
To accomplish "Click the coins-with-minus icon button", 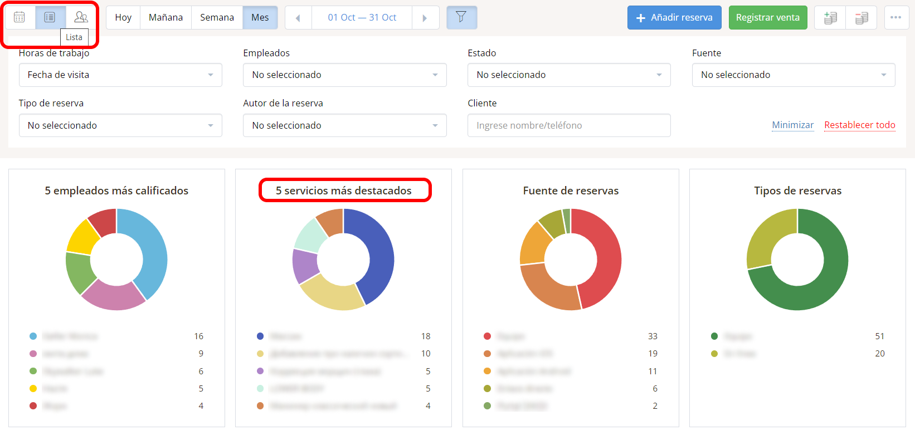I will [x=862, y=18].
